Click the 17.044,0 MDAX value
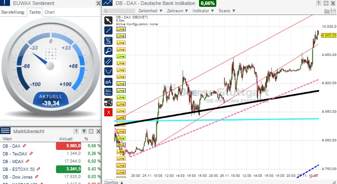The width and height of the screenshot is (337, 184). (72, 161)
